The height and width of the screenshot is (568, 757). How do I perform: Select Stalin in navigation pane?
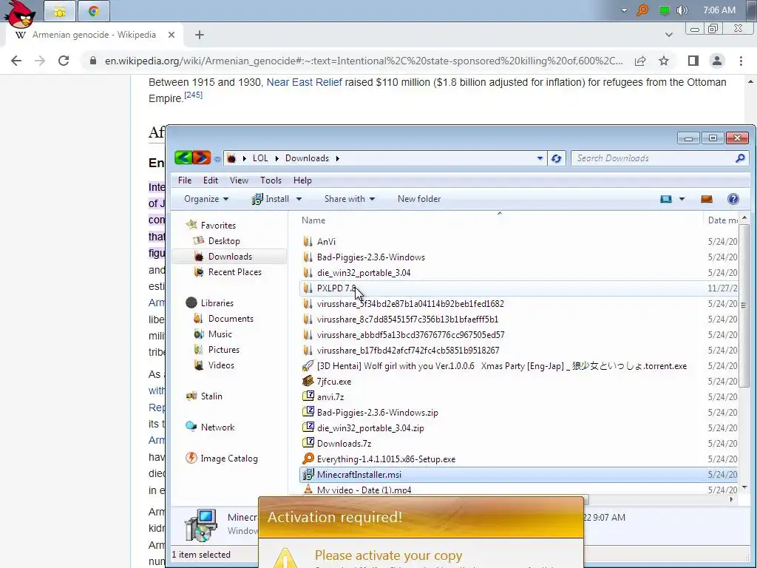pos(211,396)
